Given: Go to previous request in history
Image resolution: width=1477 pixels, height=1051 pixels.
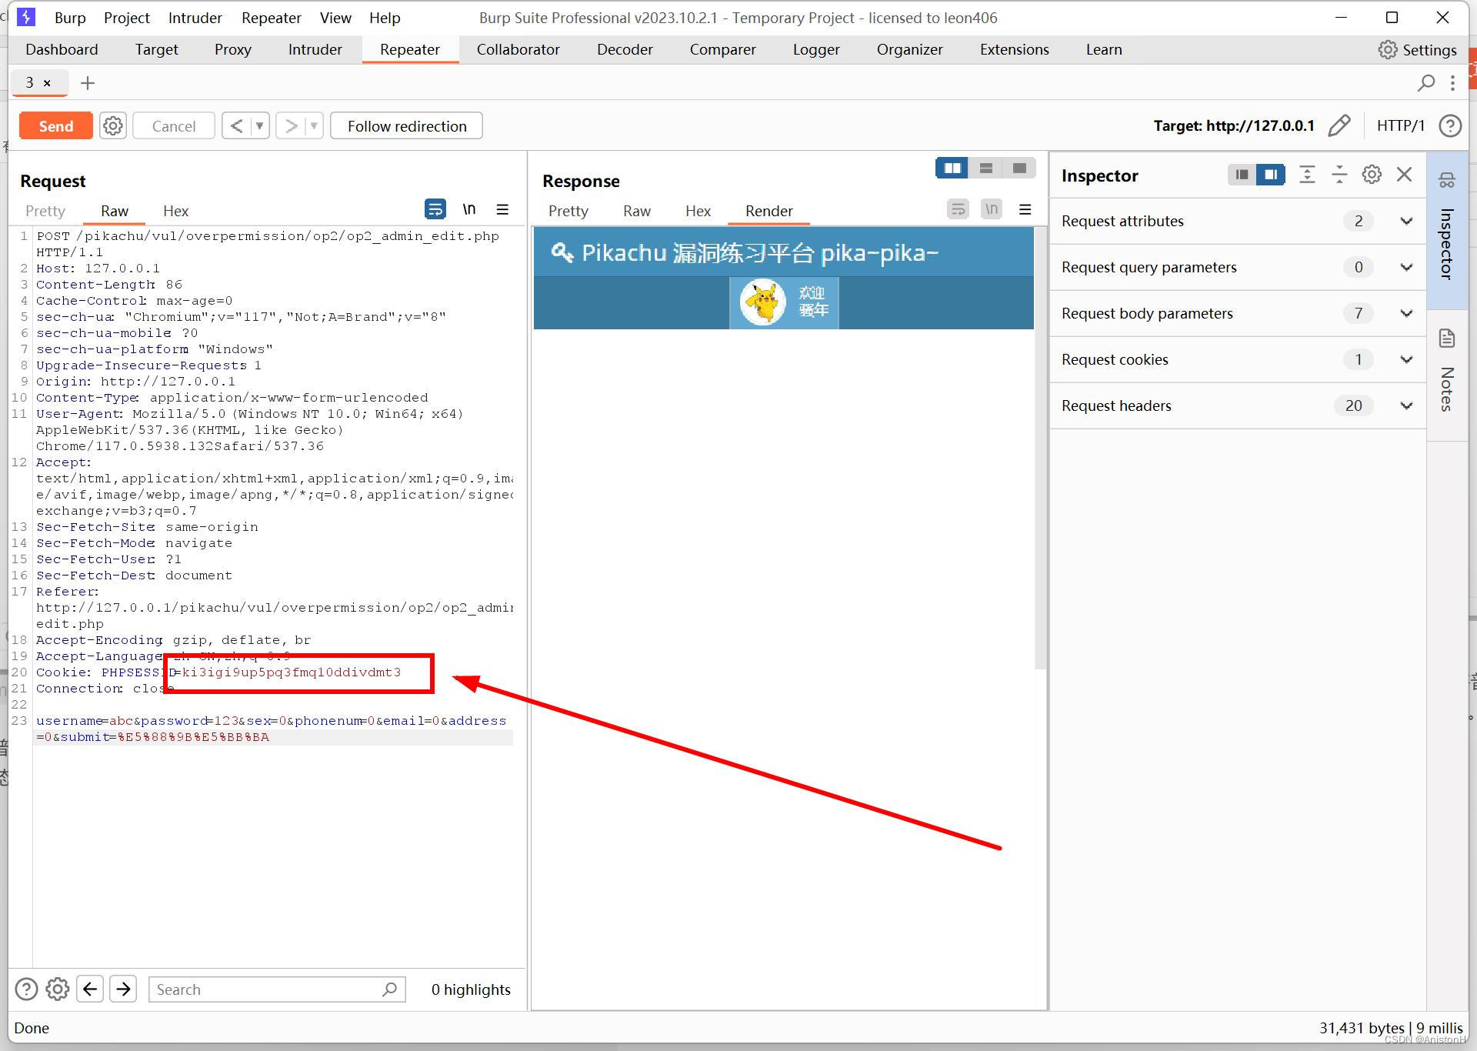Looking at the screenshot, I should (x=237, y=126).
